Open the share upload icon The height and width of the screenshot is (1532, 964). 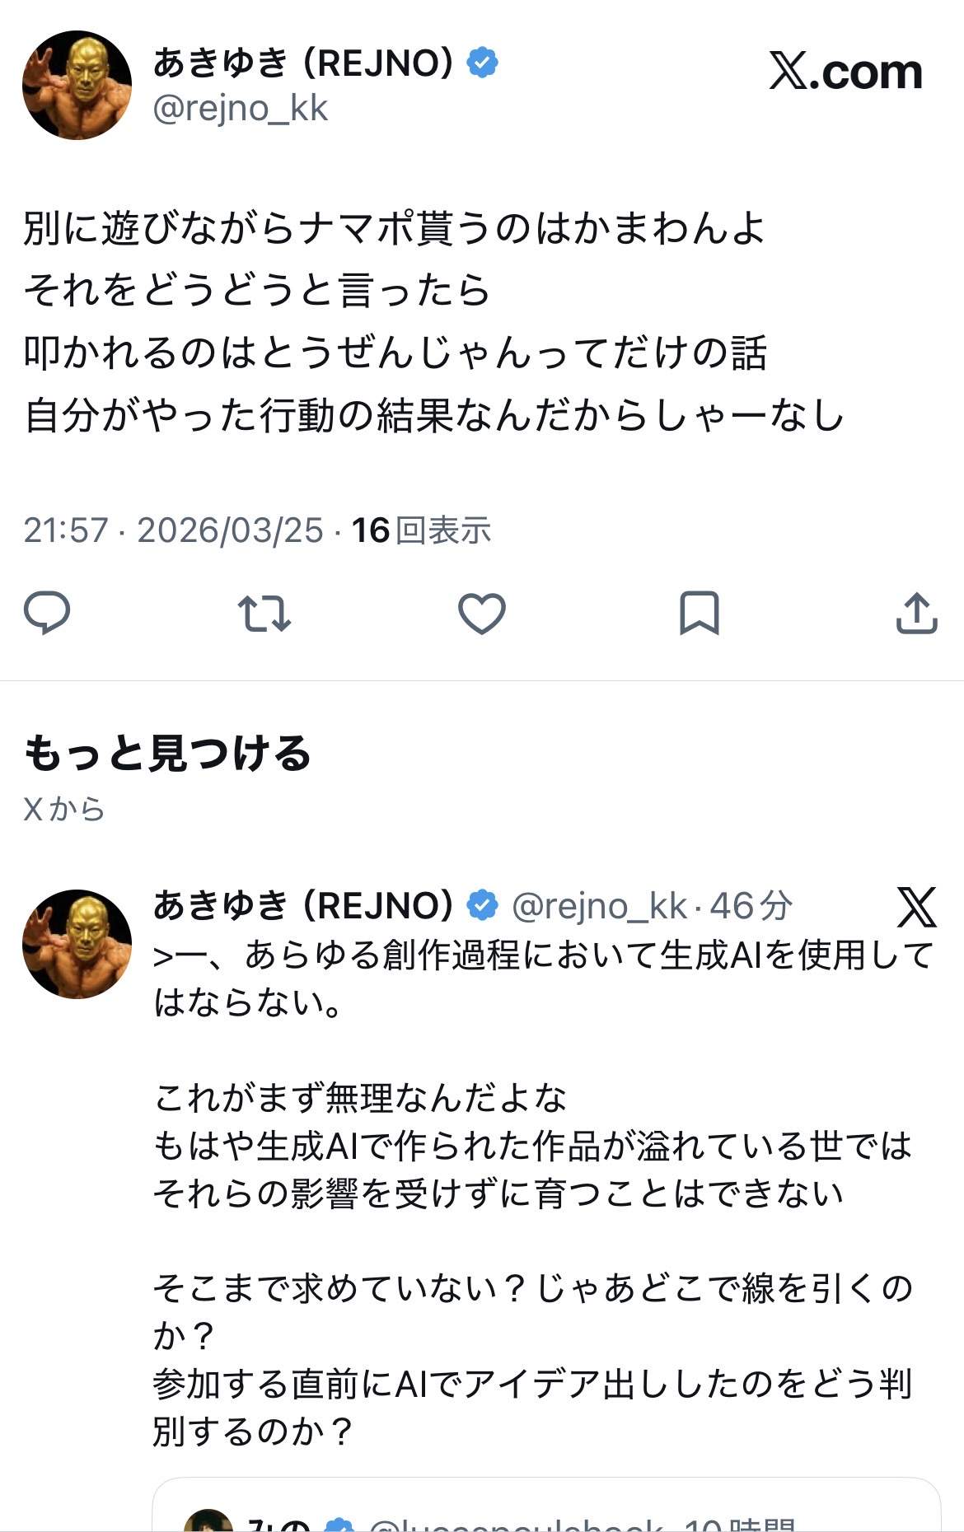pyautogui.click(x=916, y=613)
